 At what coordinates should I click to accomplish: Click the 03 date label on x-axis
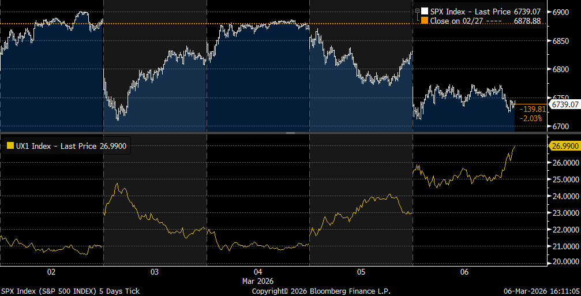tap(155, 272)
